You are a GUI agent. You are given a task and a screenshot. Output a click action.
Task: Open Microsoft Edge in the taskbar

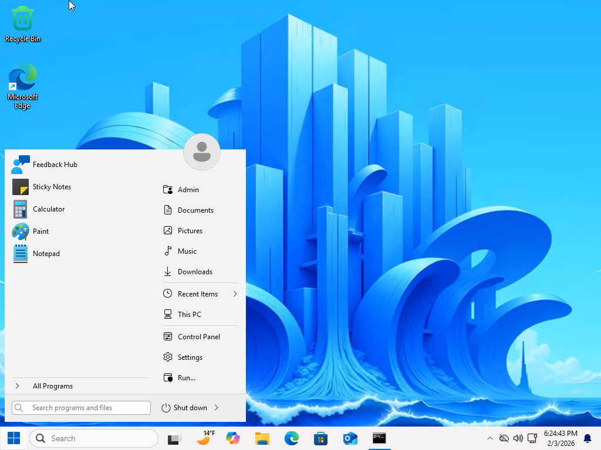(x=292, y=438)
